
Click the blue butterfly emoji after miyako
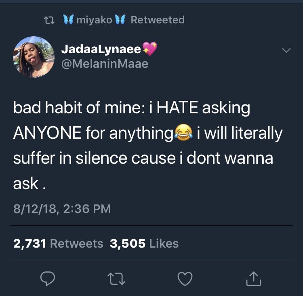tap(120, 19)
